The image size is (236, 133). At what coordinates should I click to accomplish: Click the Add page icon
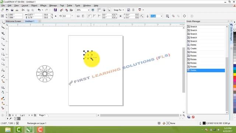(x=10, y=115)
